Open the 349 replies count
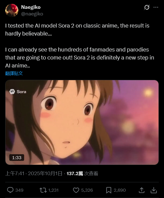The image size is (164, 198). (x=19, y=190)
